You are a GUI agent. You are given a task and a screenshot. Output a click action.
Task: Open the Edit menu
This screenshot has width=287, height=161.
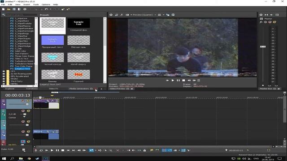[10, 4]
